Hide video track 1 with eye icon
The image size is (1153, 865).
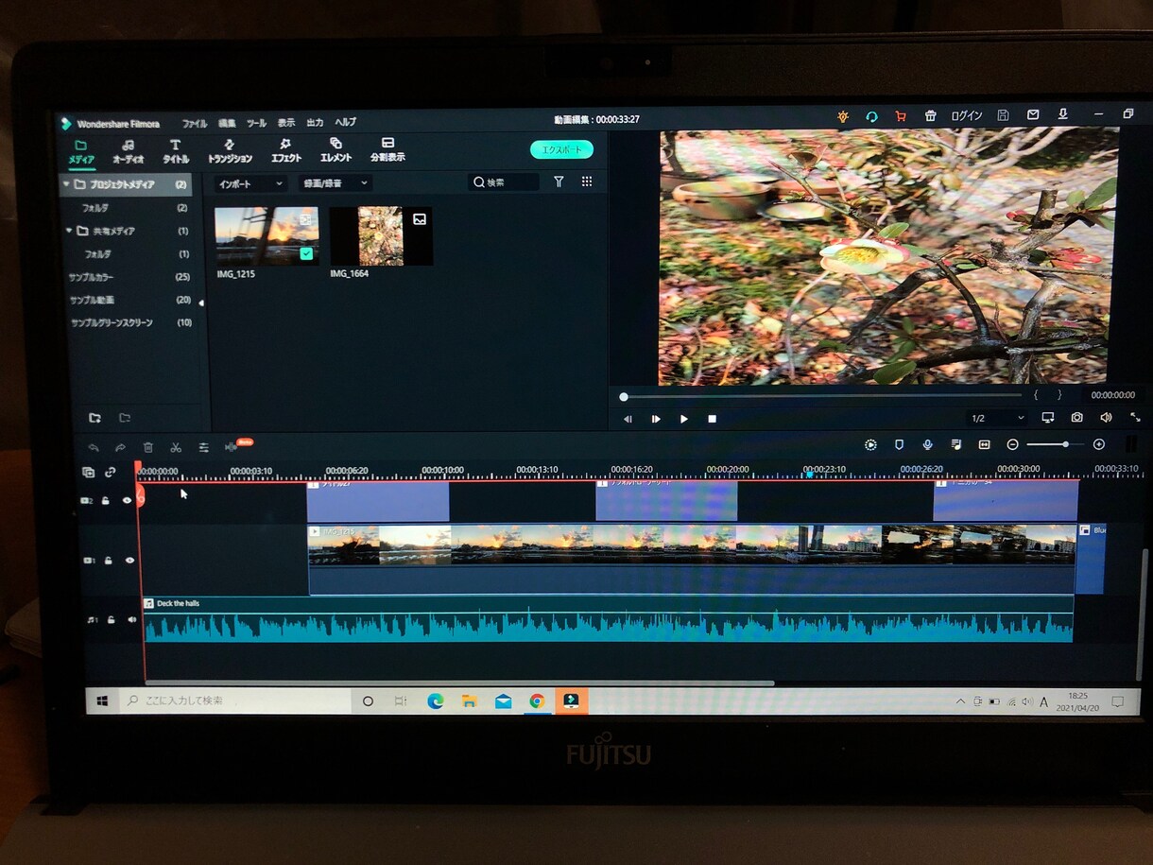click(x=129, y=561)
